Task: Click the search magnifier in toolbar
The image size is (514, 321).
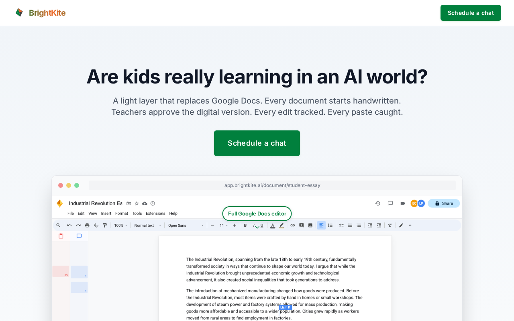Action: (x=58, y=226)
